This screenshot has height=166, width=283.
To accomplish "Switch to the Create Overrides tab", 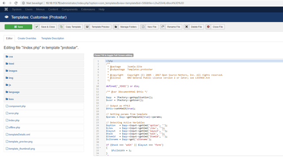I will click(x=27, y=39).
